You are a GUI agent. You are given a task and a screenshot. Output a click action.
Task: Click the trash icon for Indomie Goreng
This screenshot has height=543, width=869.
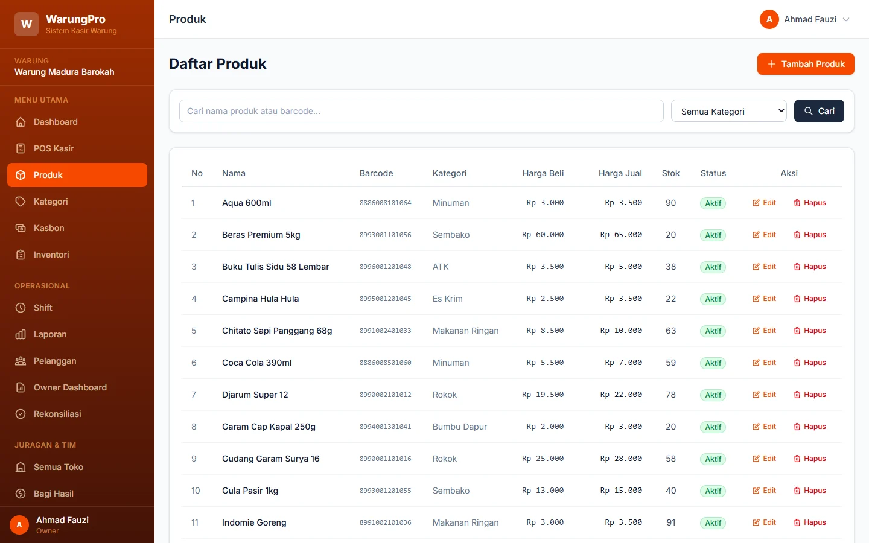pos(797,522)
